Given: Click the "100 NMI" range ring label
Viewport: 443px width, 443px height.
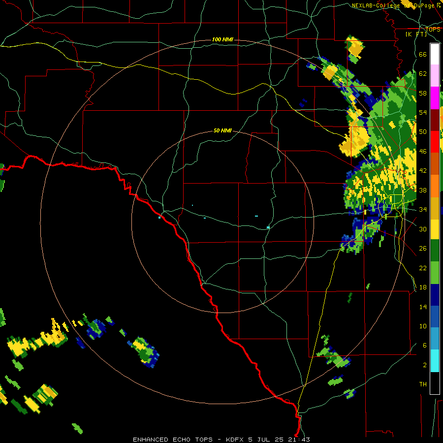Looking at the screenshot, I should (222, 39).
